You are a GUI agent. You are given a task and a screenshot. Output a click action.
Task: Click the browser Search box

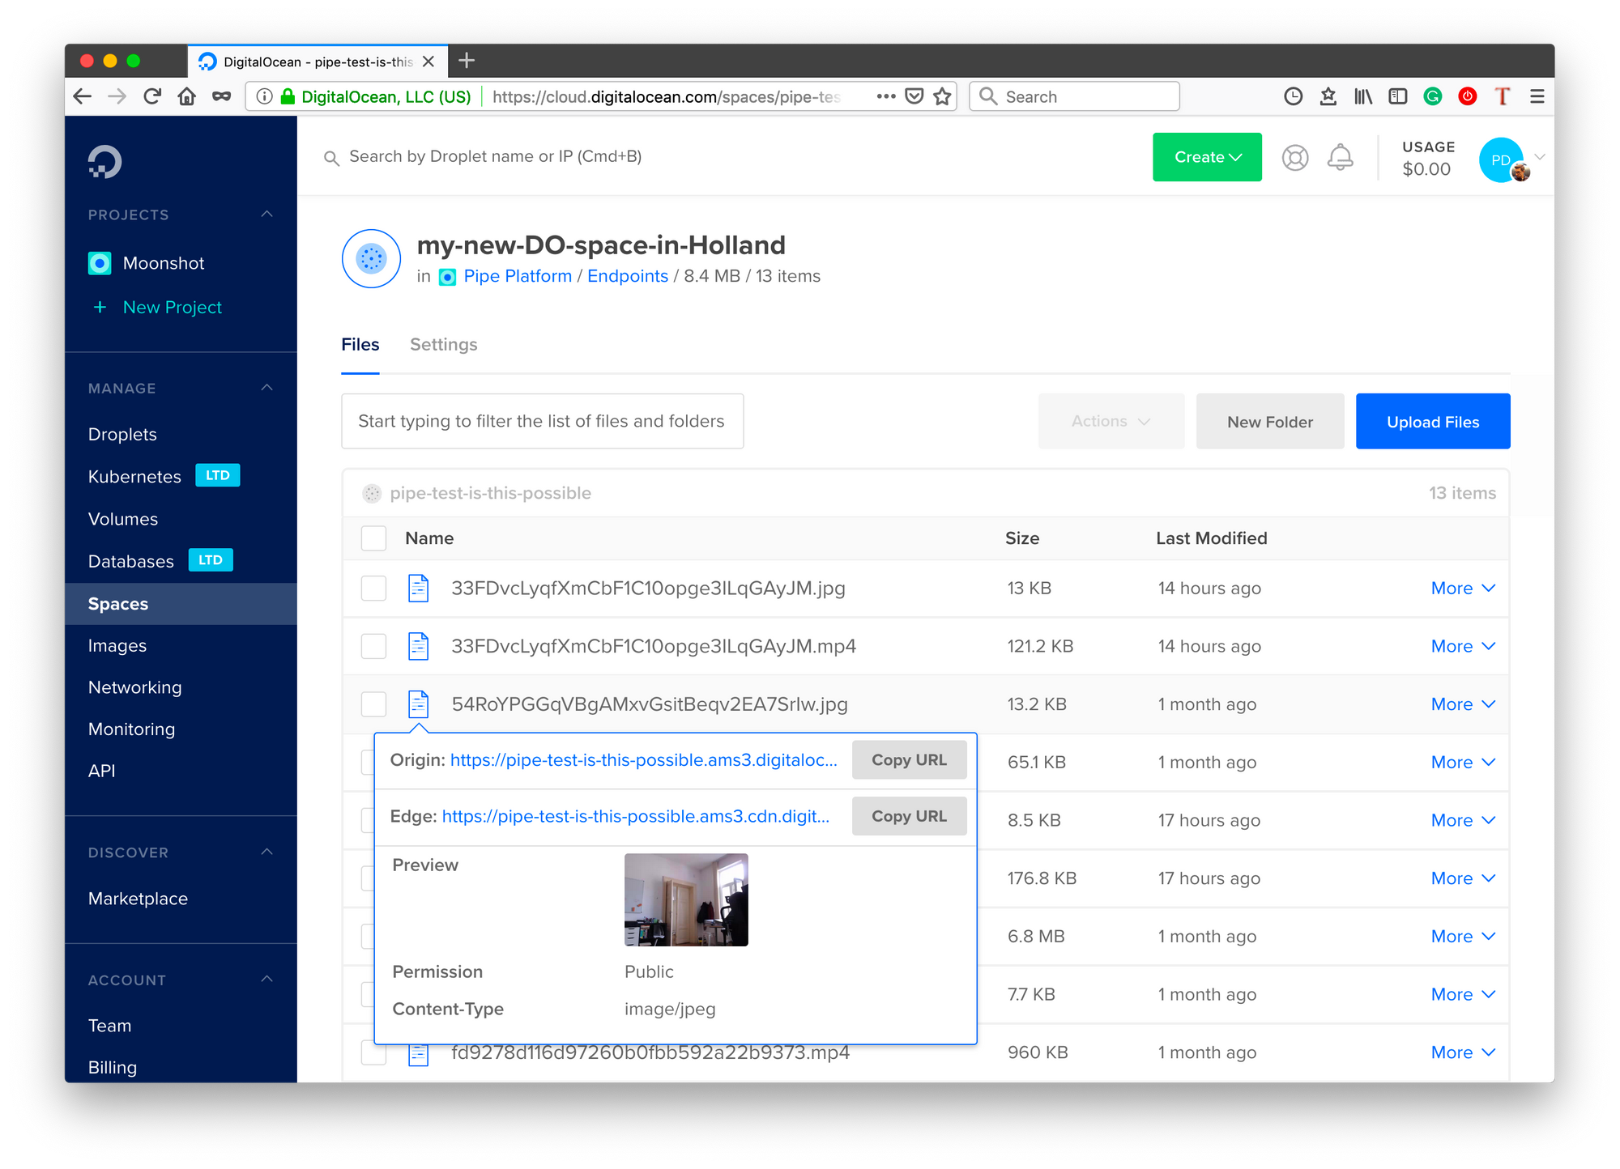click(1074, 96)
